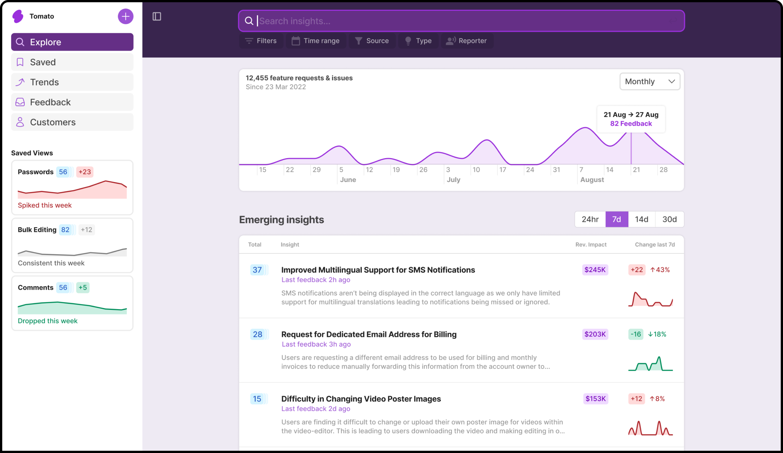Click 'Dropped this week' label
Screen dimensions: 783x453
47,321
